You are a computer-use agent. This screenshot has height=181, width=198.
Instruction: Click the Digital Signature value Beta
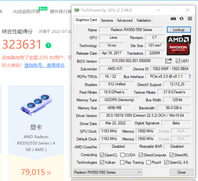176,123
